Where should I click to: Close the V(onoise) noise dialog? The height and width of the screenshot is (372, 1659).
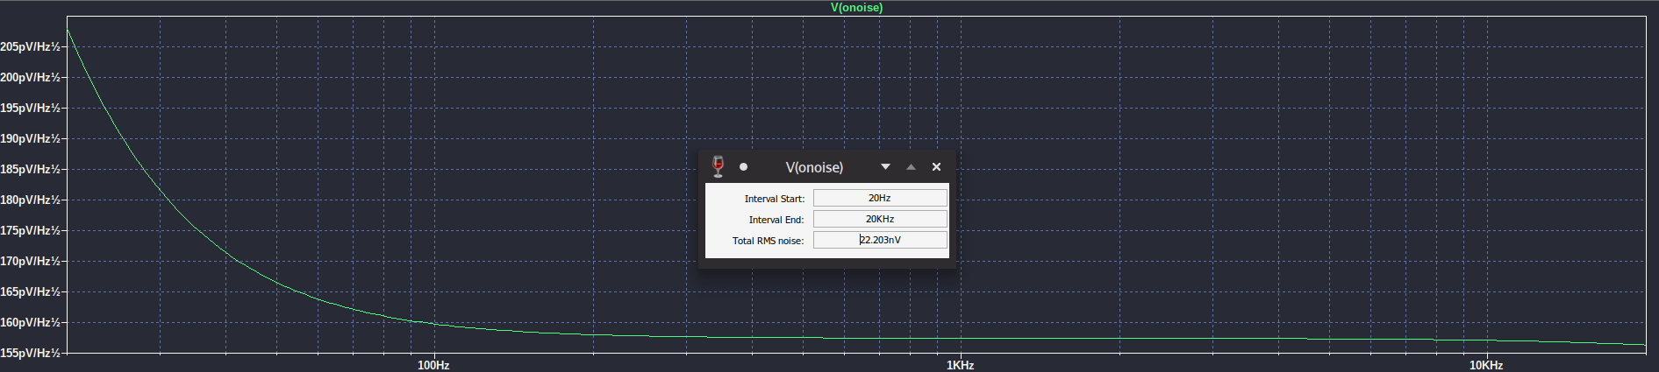[x=936, y=167]
